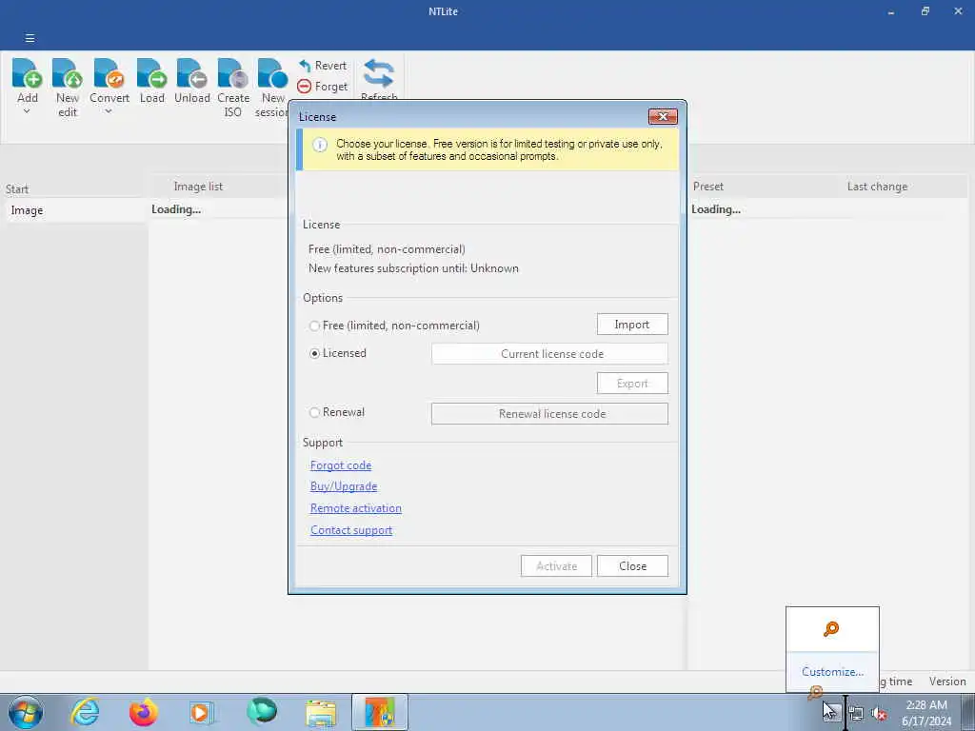Select the Free (limited, non-commercial) radio option
The height and width of the screenshot is (731, 975).
pos(314,326)
